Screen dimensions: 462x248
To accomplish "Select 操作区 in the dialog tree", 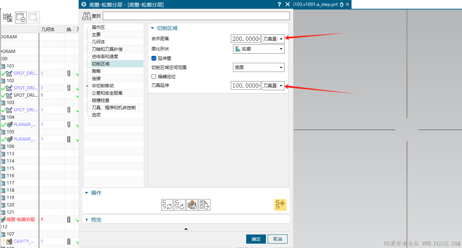I will [98, 27].
